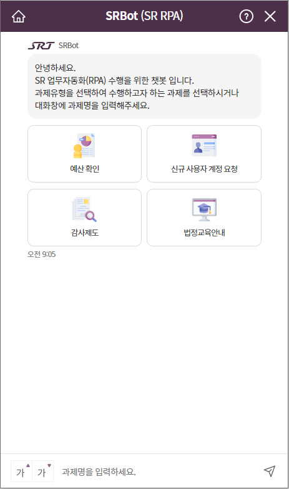Click the 안녕하세요 greeting message bubble
Screen dimensions: 289x489
145,86
